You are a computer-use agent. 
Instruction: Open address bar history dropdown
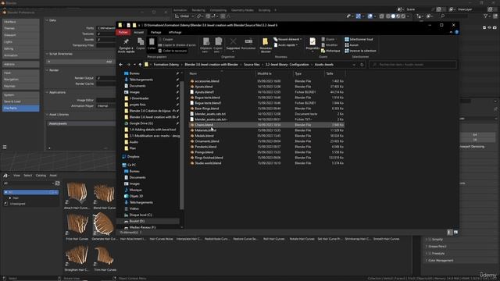[x=354, y=65]
